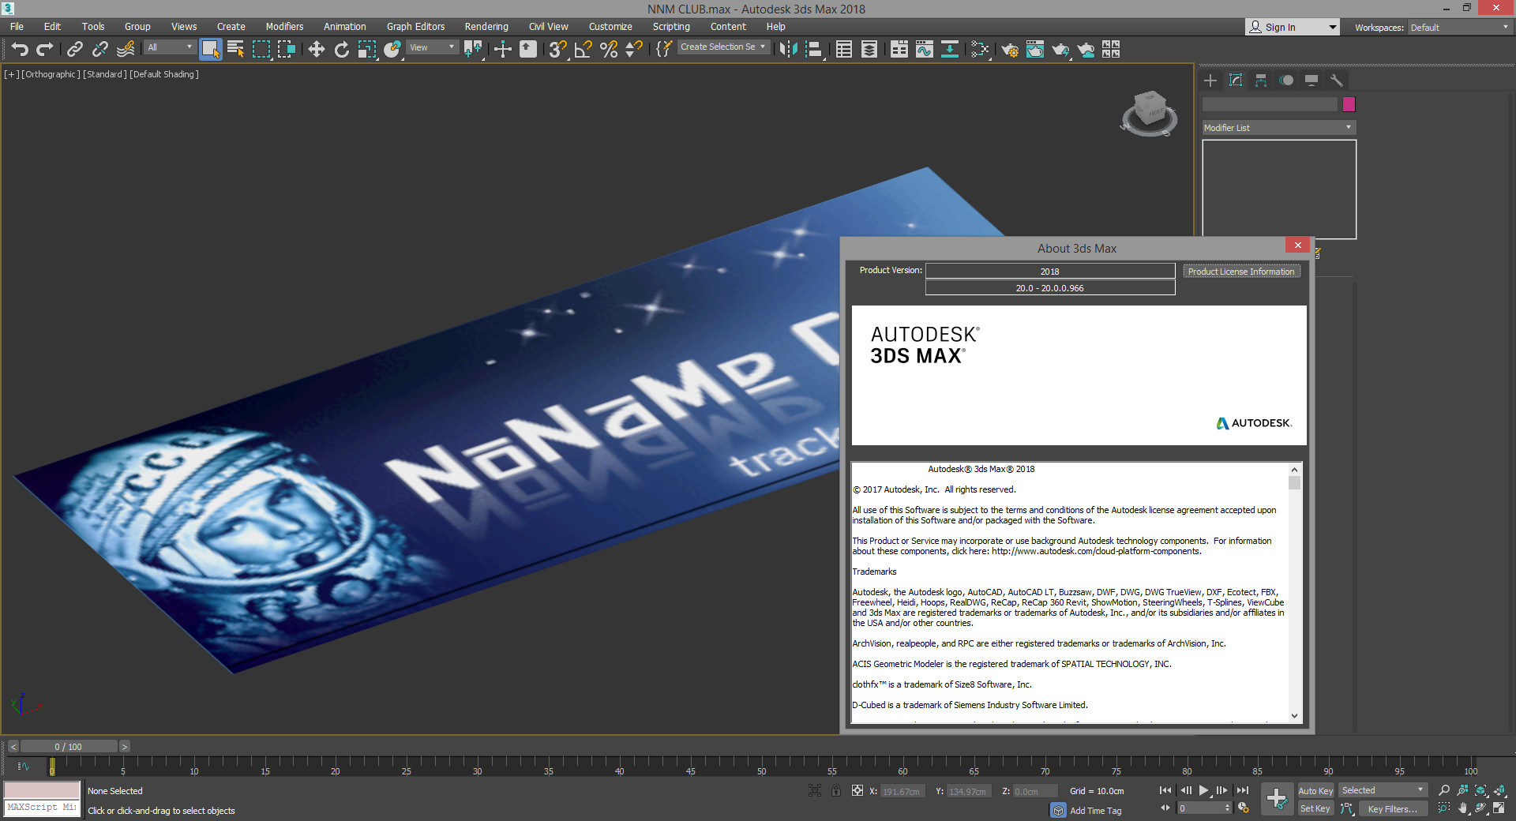Open the Curve Editor icon
The height and width of the screenshot is (821, 1516).
tap(925, 49)
